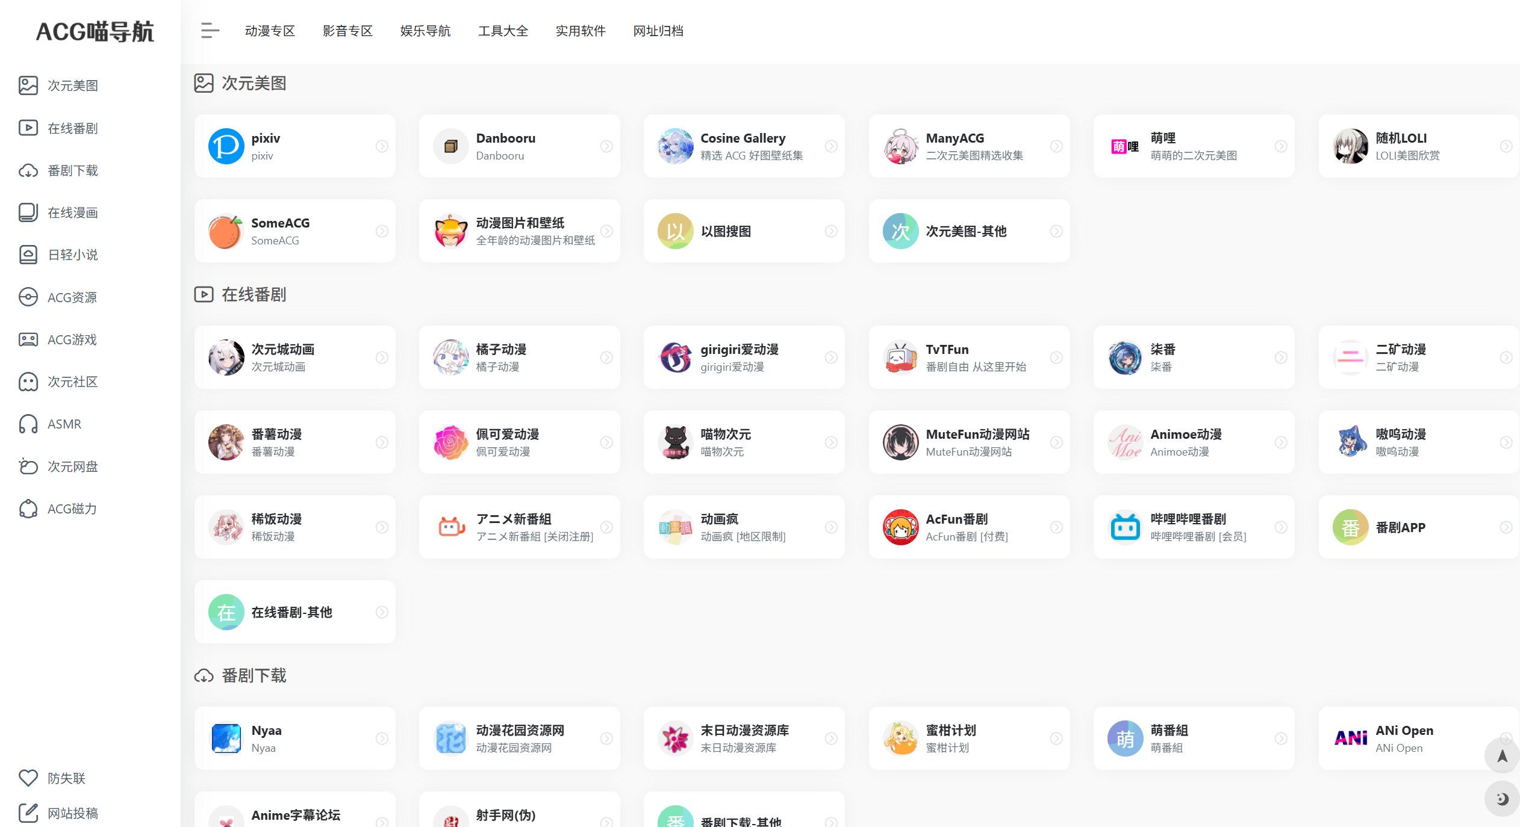Toggle the sidebar collapse hamburger icon
1520x827 pixels.
pos(210,31)
